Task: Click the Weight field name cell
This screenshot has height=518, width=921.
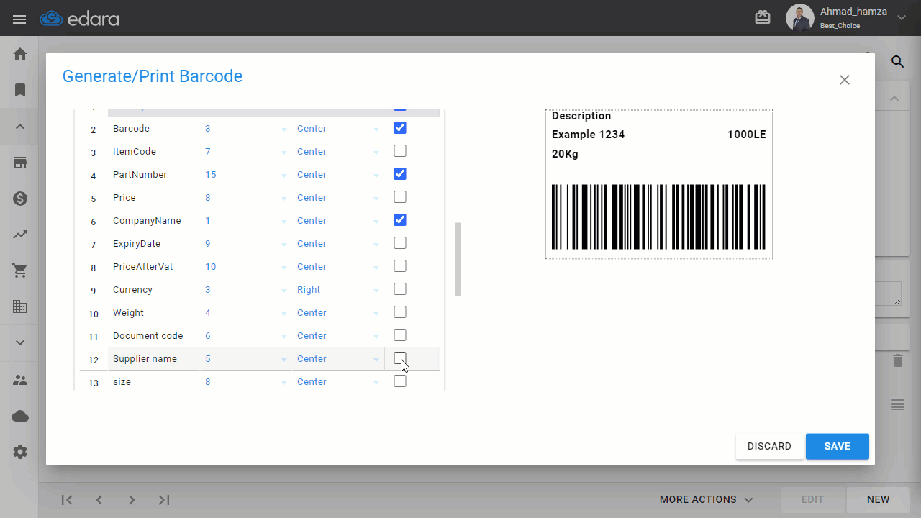Action: point(154,313)
